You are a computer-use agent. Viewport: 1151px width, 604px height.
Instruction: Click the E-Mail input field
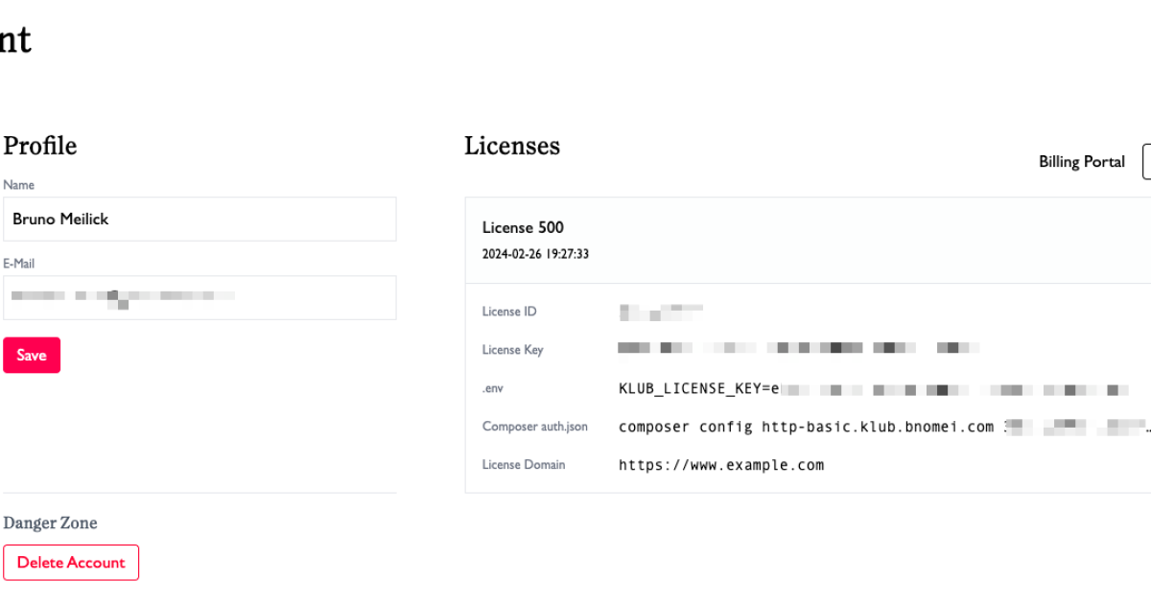(200, 297)
